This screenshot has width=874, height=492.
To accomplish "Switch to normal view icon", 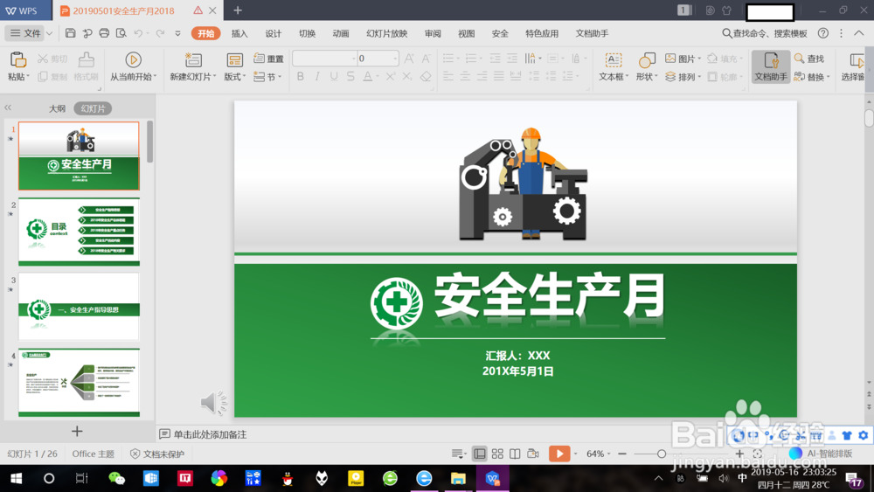I will pos(479,454).
